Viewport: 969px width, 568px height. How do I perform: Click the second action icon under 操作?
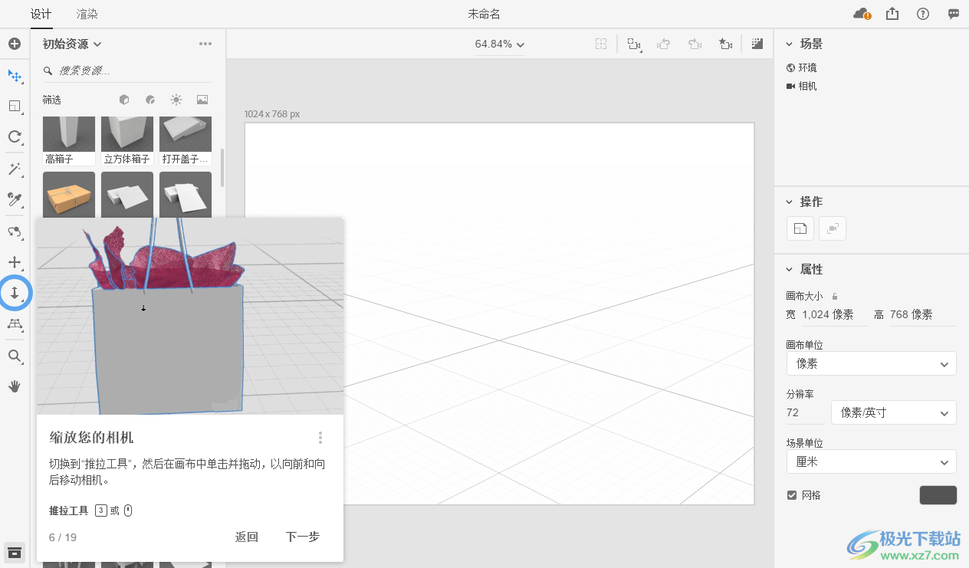tap(833, 228)
